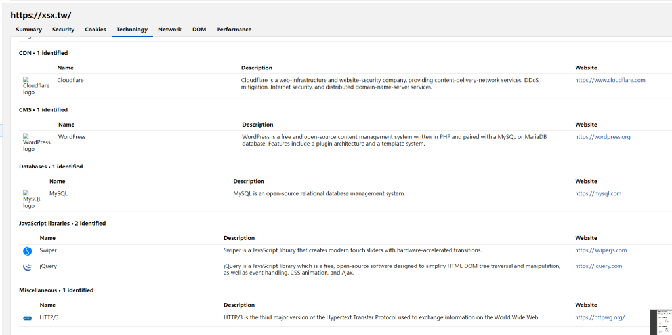
Task: Open the cloudflare.com website link
Action: point(610,80)
